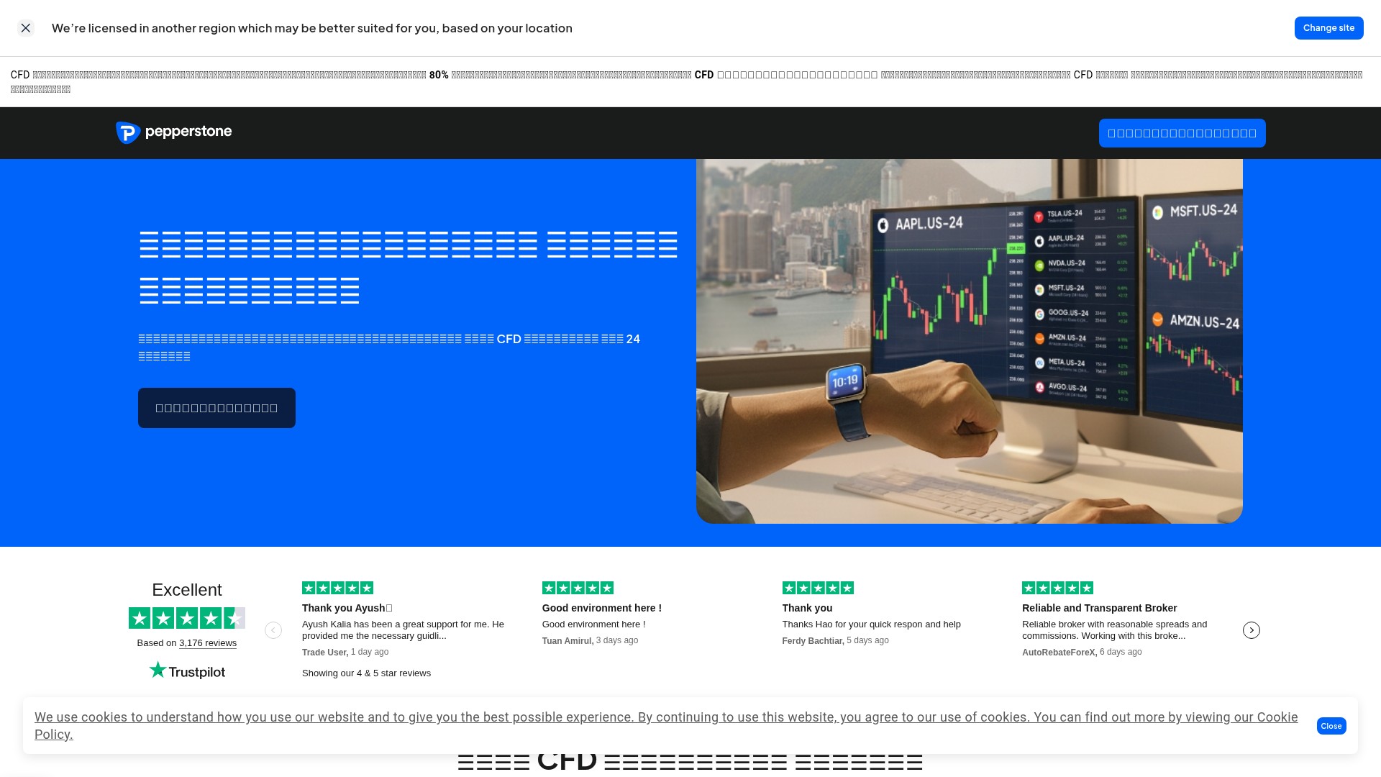This screenshot has width=1381, height=777.
Task: Click the Excellent rating stars under Trustpilot heading
Action: (187, 618)
